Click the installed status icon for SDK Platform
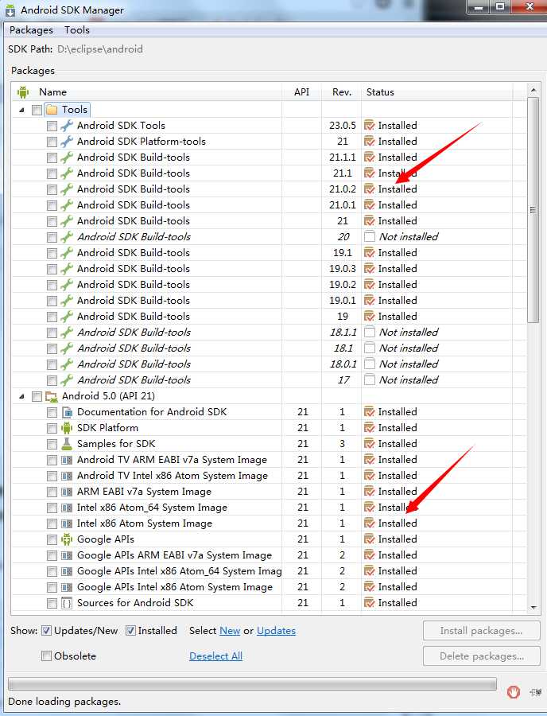This screenshot has height=716, width=547. click(x=369, y=428)
